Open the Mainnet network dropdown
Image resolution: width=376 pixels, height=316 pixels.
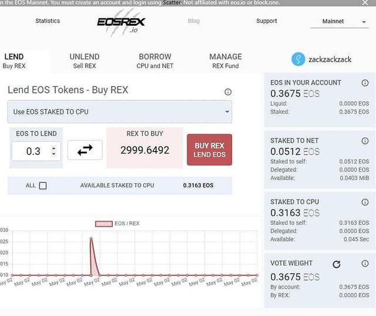[340, 22]
